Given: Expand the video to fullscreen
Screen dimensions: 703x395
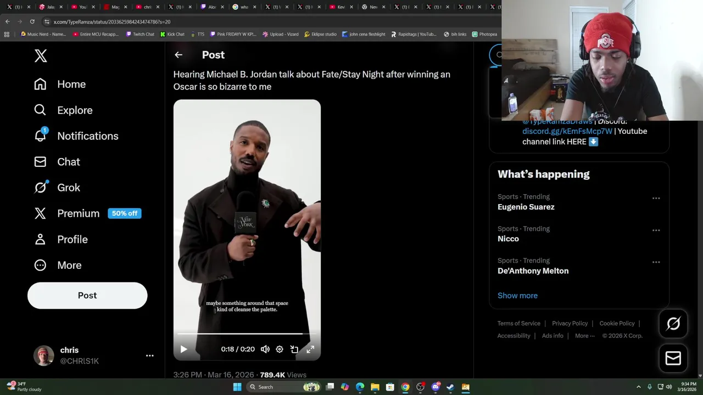Looking at the screenshot, I should [x=310, y=349].
